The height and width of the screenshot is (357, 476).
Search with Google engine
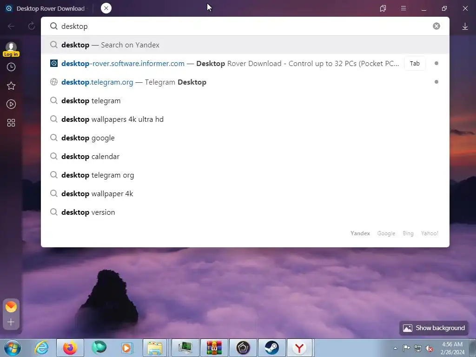coord(386,233)
